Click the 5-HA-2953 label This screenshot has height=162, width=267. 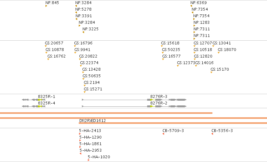91,150
